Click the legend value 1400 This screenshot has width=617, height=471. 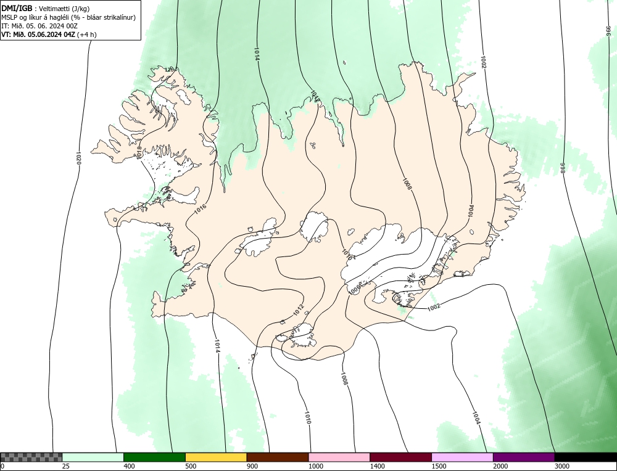pyautogui.click(x=377, y=466)
